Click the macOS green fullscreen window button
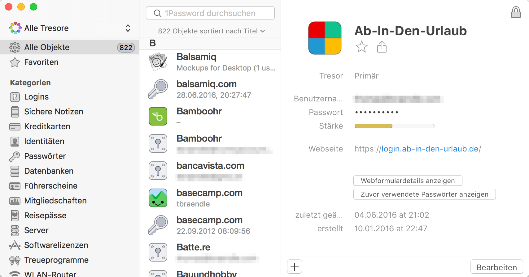This screenshot has height=277, width=529. tap(33, 7)
